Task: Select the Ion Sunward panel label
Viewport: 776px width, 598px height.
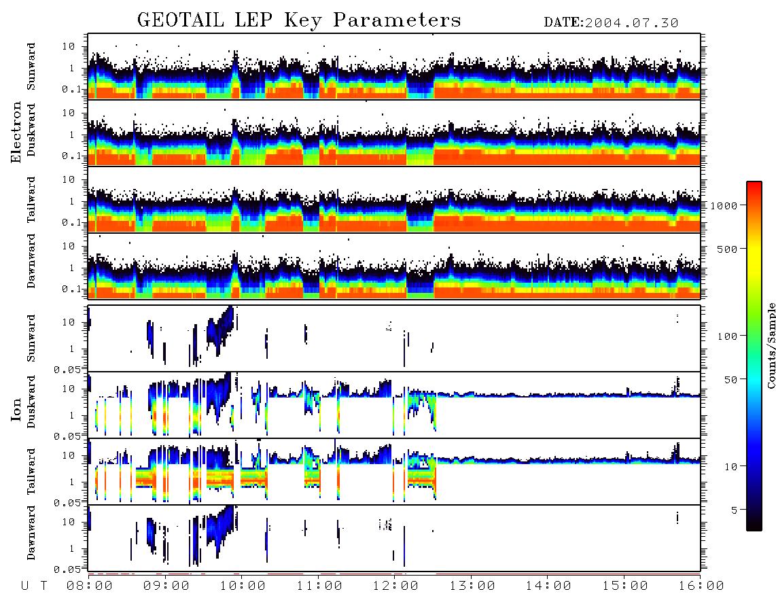Action: point(31,338)
